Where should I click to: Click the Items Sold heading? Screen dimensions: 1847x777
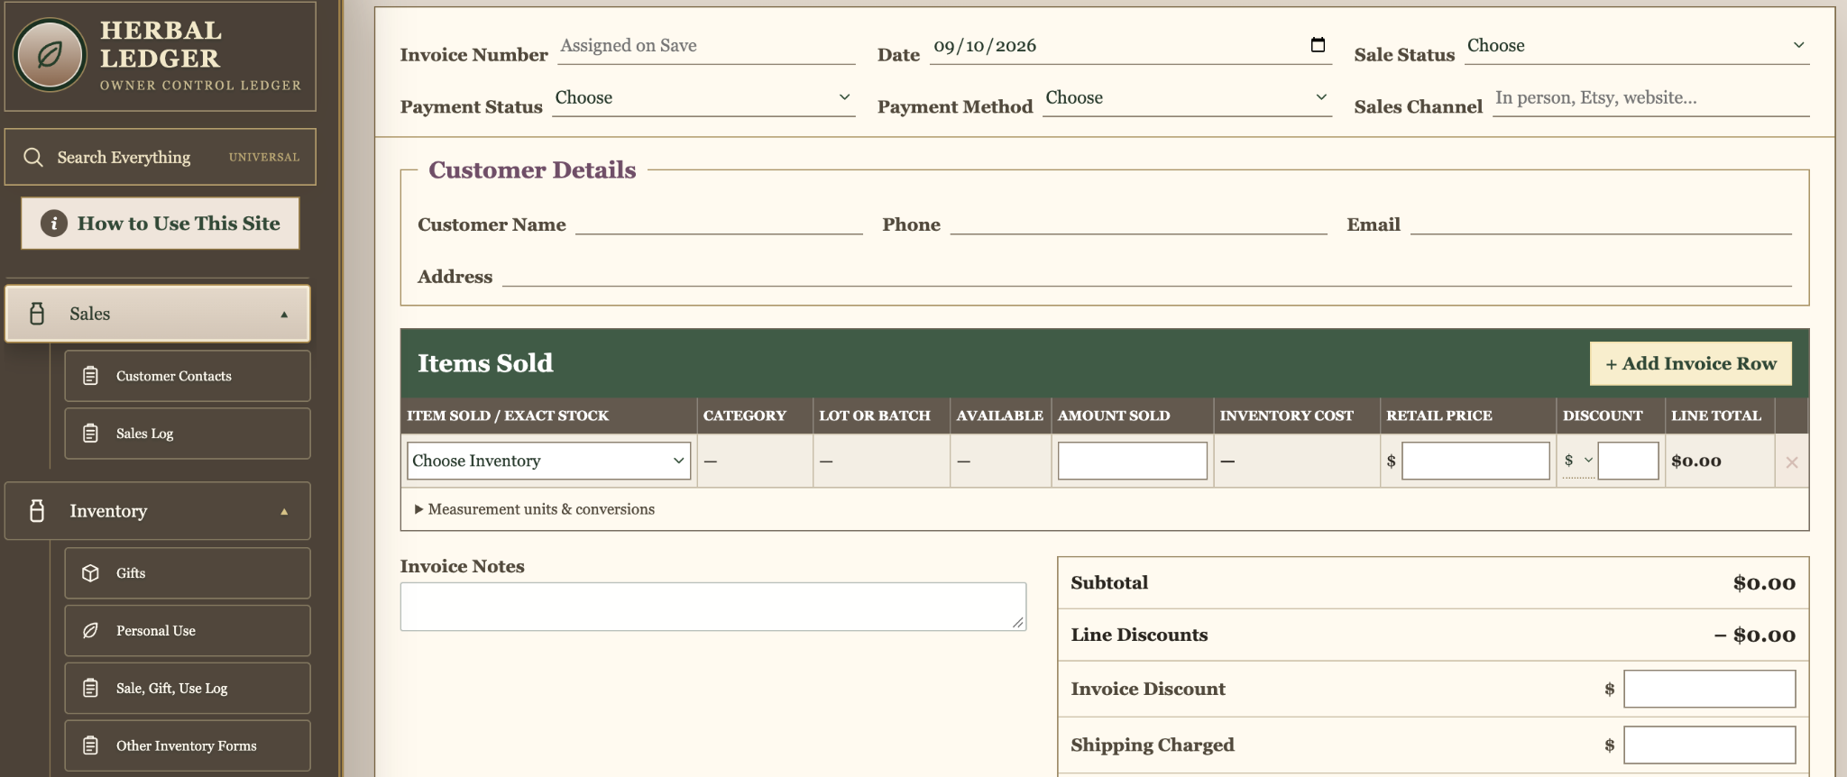[485, 363]
